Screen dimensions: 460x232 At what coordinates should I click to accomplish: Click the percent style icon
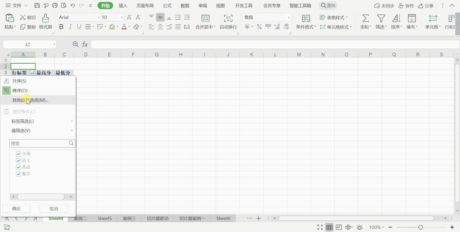click(259, 27)
